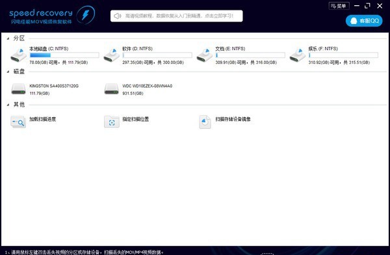Open the 菜单 menu button
The width and height of the screenshot is (390, 255).
339,6
